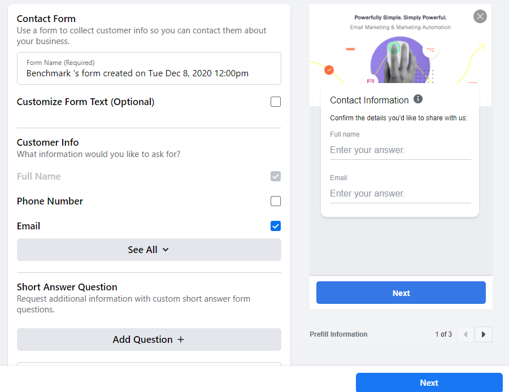This screenshot has width=509, height=392.
Task: Expand the See All customer info options
Action: point(149,250)
